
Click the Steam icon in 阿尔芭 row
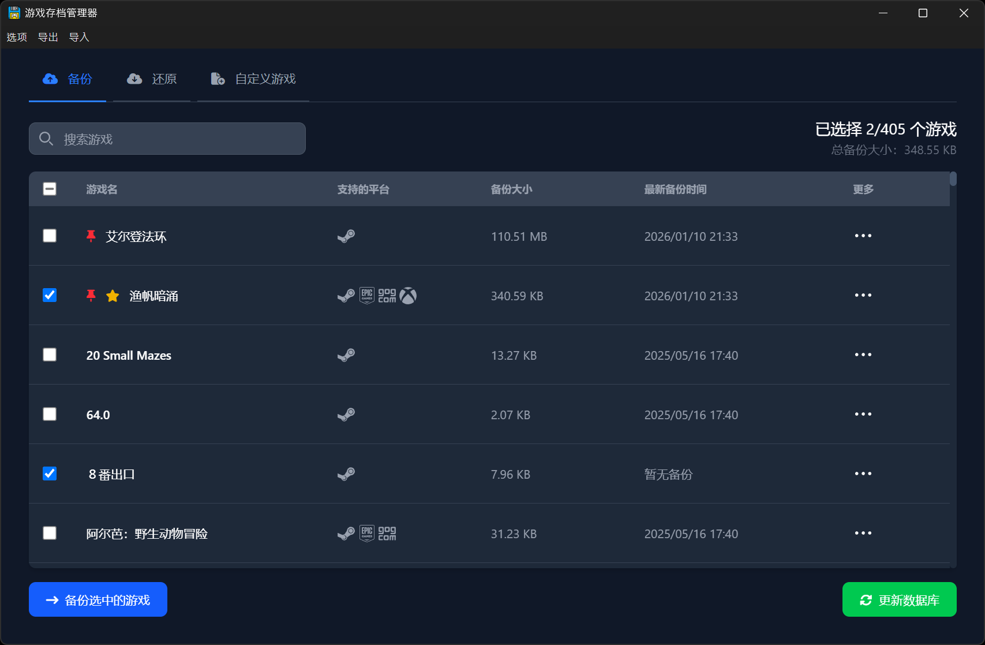coord(346,534)
